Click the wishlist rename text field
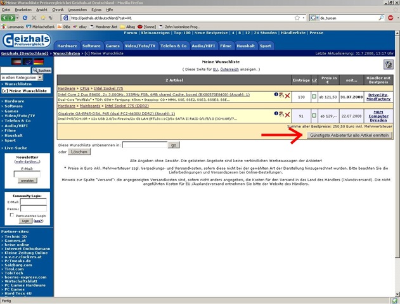The height and width of the screenshot is (304, 400). pos(145,145)
